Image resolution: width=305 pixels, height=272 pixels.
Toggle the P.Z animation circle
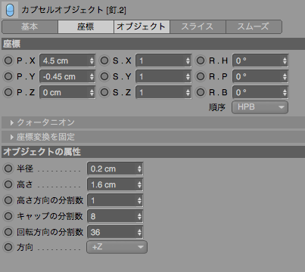click(x=8, y=92)
